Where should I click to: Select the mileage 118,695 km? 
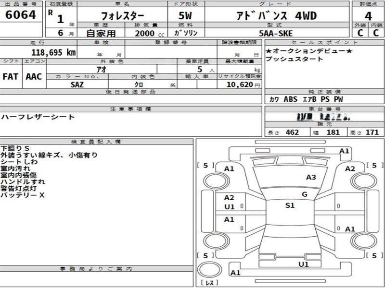pos(53,52)
